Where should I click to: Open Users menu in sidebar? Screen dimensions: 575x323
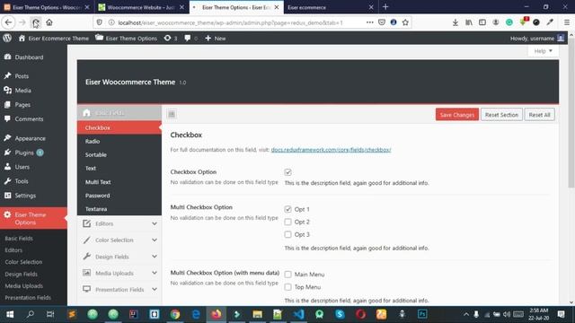pos(17,167)
